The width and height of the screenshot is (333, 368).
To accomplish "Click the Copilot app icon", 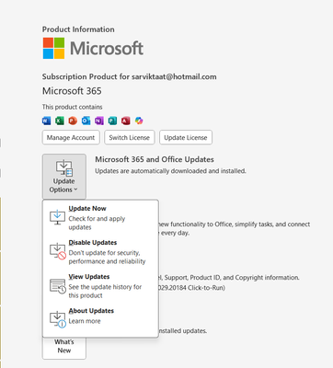I will pyautogui.click(x=139, y=121).
